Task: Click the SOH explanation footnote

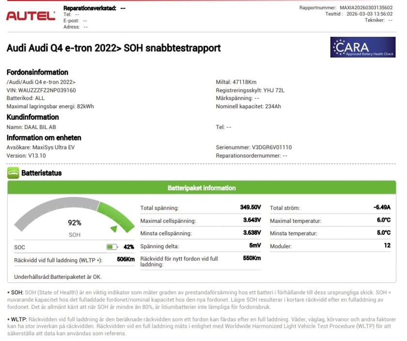Action: click(199, 299)
